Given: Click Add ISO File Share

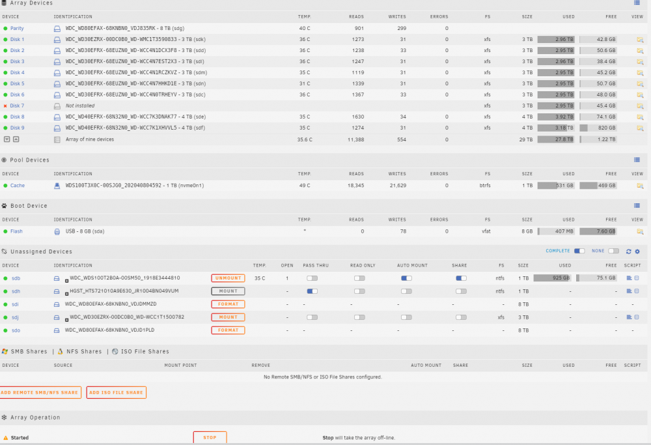Looking at the screenshot, I should (x=117, y=393).
